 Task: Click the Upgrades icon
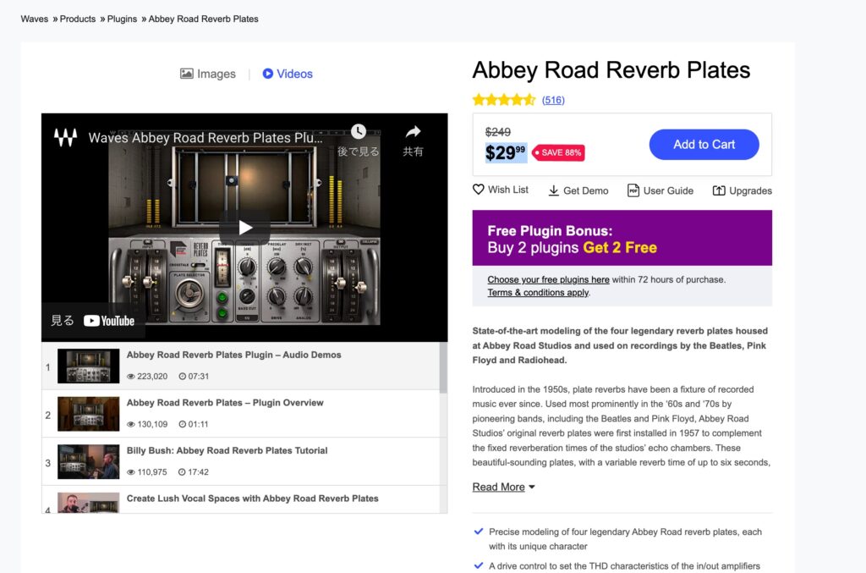tap(719, 190)
